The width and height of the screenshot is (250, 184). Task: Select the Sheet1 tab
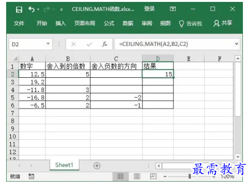[x=64, y=165]
